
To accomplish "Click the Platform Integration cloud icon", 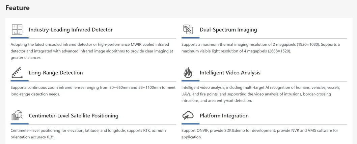I will [188, 115].
